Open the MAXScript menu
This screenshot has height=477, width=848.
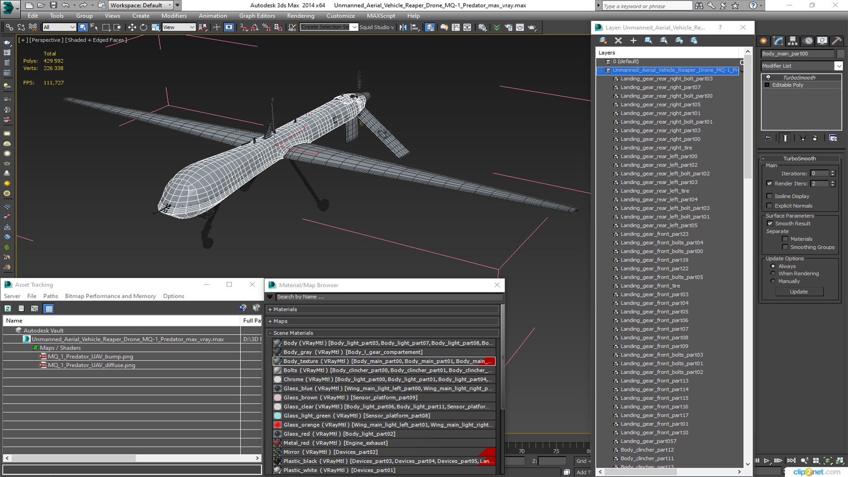point(381,16)
